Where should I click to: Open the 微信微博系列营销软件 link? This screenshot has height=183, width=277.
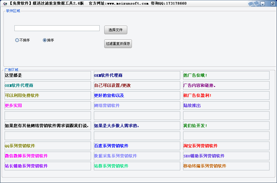pos(48,156)
